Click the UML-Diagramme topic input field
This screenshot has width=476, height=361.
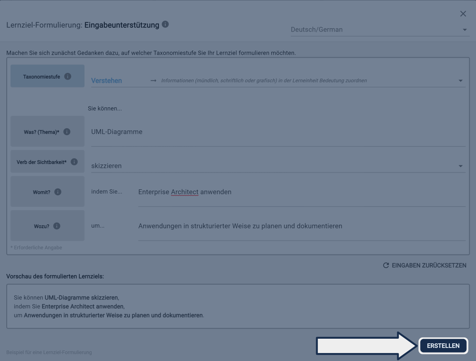(x=278, y=132)
